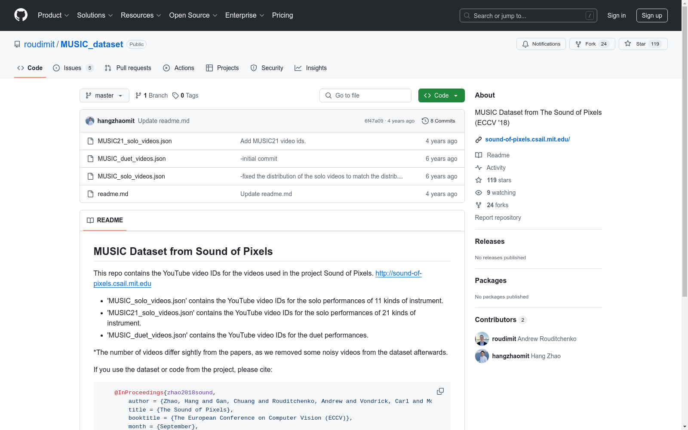Open the MUSIC_solo_videos.json file

[131, 176]
